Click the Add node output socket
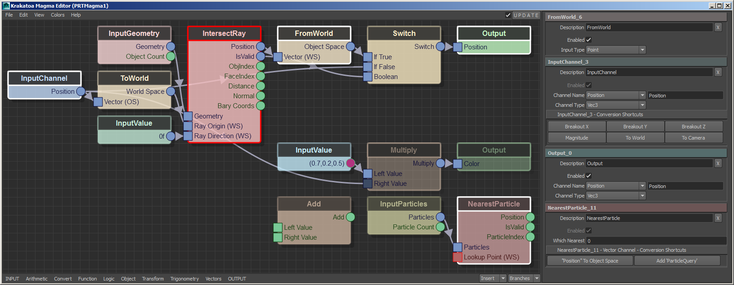This screenshot has width=734, height=285. click(x=351, y=217)
